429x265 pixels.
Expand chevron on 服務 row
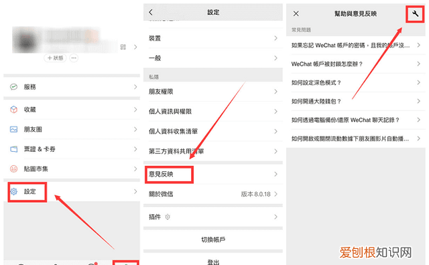click(x=135, y=87)
